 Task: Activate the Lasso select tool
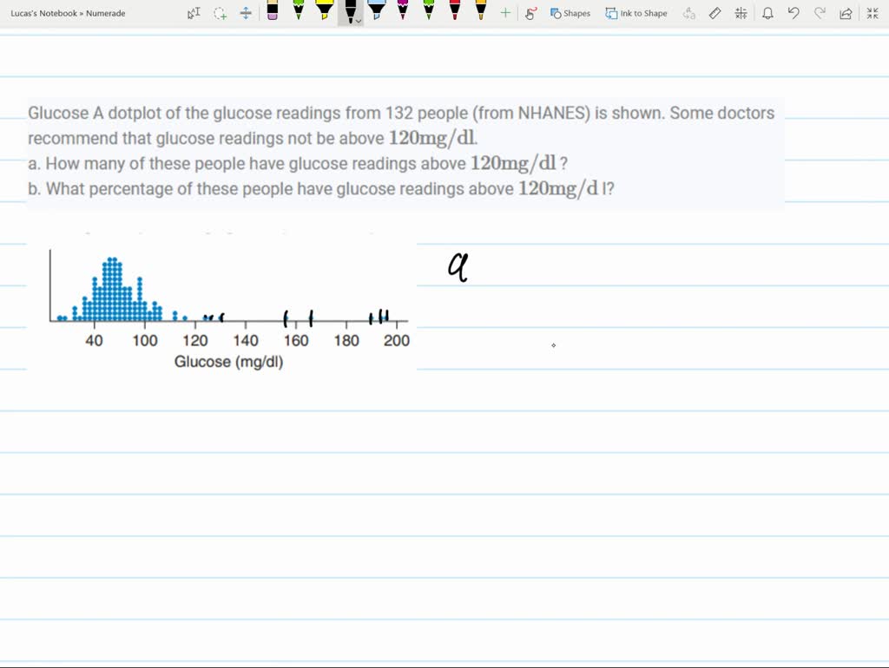(221, 12)
